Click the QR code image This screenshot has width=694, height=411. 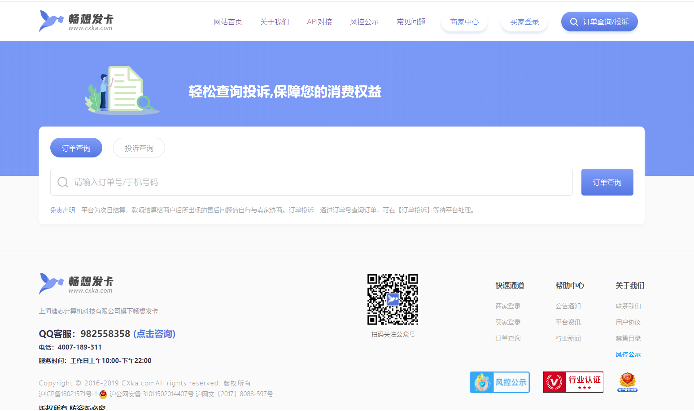(x=393, y=299)
